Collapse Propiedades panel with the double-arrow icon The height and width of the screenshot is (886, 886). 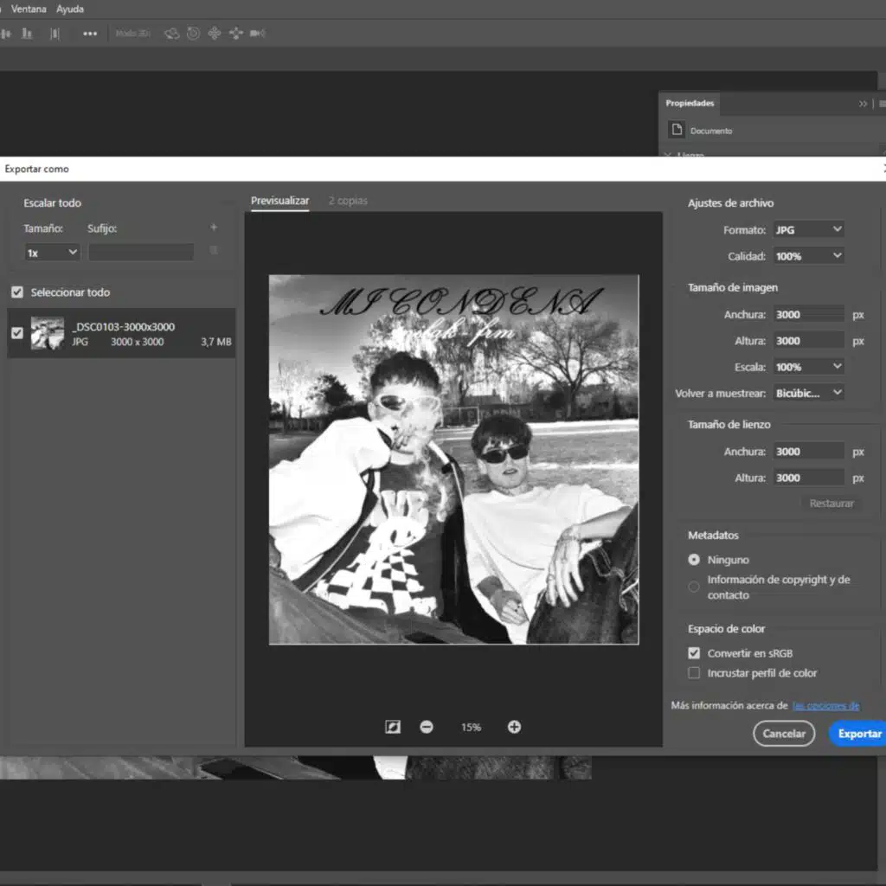[x=863, y=103]
